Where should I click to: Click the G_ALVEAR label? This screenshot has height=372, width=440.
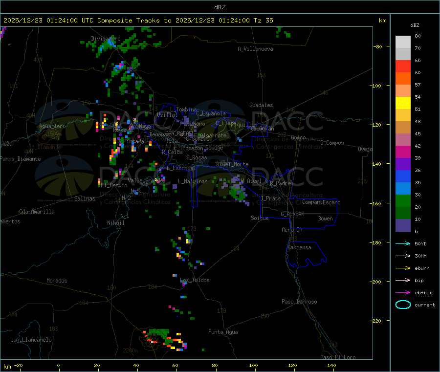pyautogui.click(x=292, y=214)
